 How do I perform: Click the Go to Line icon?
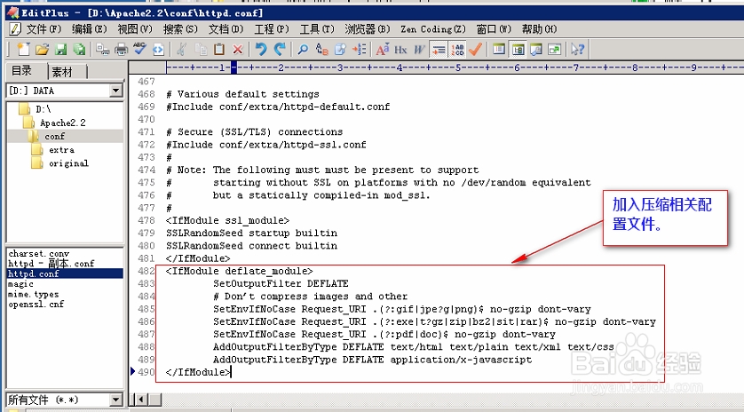pyautogui.click(x=360, y=50)
